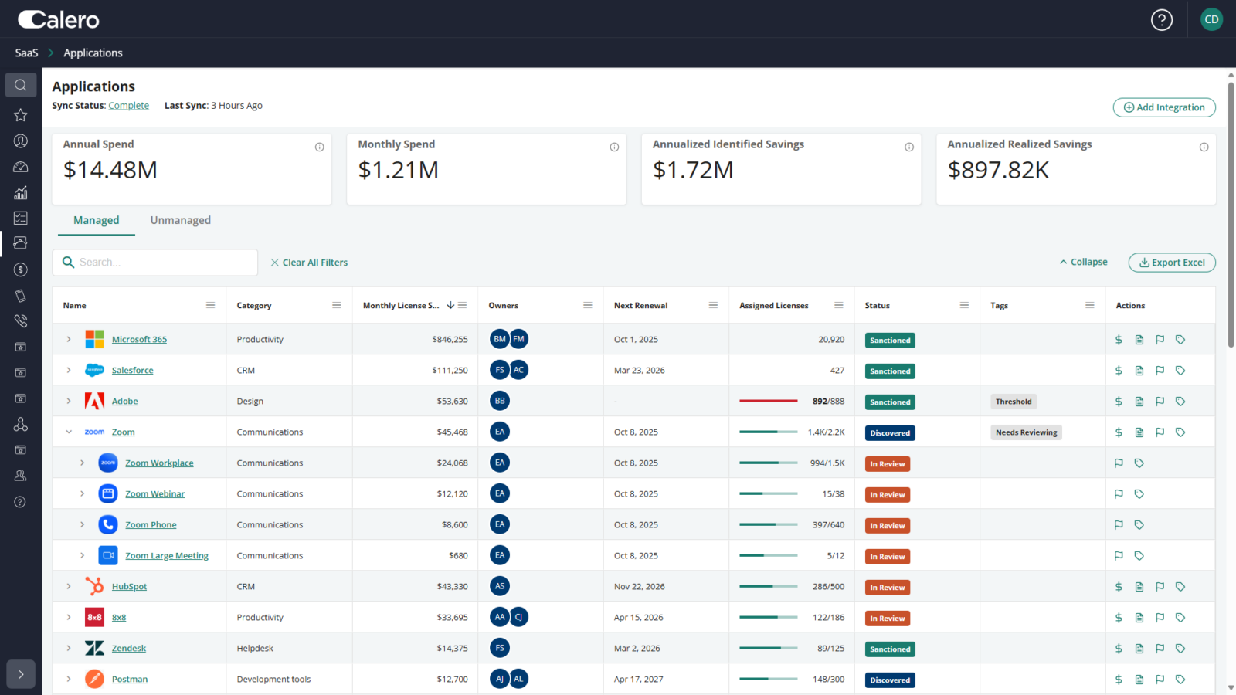
Task: Open the tag icon on the Adobe row
Action: point(1180,401)
